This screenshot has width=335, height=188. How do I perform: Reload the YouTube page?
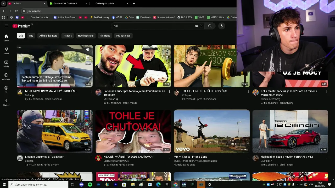point(16,11)
